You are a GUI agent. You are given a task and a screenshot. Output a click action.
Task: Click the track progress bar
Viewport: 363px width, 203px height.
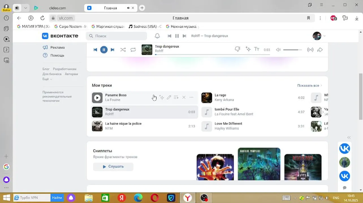[212, 54]
